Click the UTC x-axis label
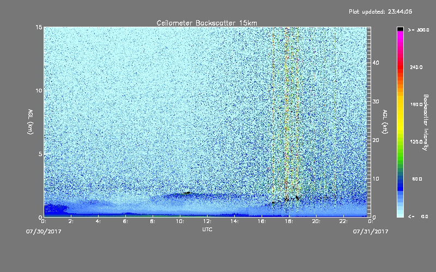The height and width of the screenshot is (272, 436). (x=207, y=229)
